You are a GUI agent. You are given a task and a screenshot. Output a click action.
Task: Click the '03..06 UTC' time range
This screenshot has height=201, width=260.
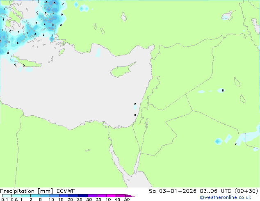point(215,191)
